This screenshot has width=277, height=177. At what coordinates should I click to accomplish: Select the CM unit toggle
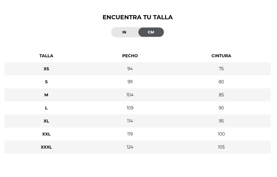pos(151,32)
